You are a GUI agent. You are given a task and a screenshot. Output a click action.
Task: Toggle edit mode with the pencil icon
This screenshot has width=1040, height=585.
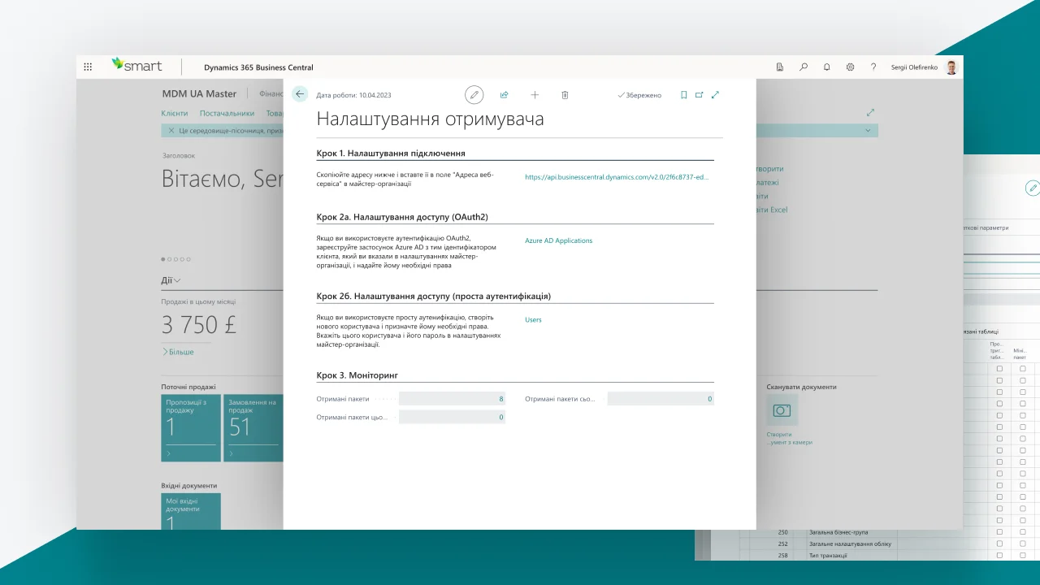click(474, 95)
